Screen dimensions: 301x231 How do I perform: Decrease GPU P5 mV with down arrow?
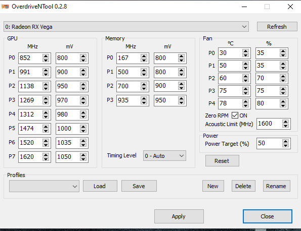coord(83,131)
